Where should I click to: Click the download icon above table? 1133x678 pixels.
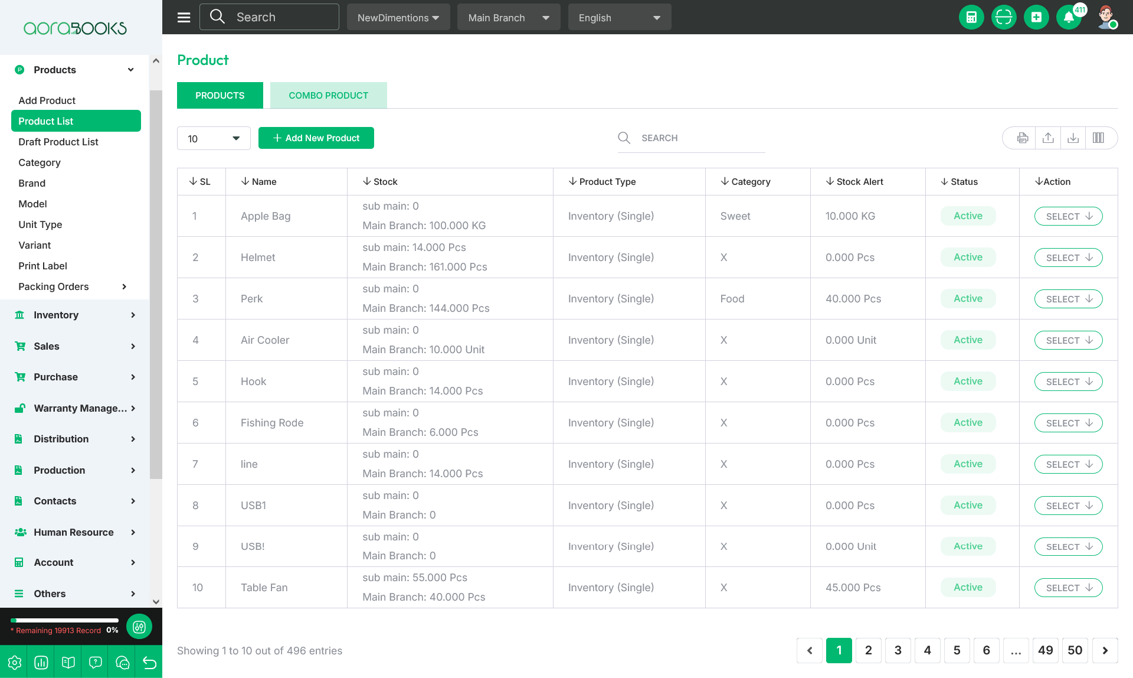[1073, 138]
